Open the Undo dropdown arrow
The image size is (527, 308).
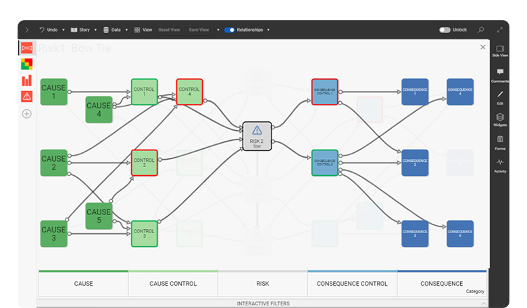pos(62,30)
